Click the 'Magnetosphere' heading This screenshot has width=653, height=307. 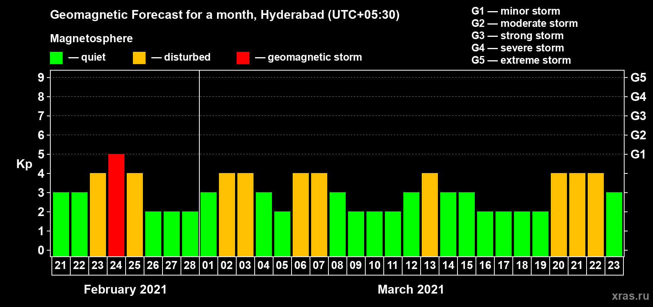91,39
